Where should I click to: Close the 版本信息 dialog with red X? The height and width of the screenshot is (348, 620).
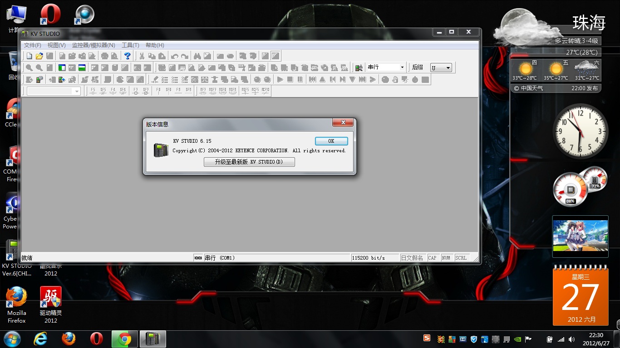(343, 123)
